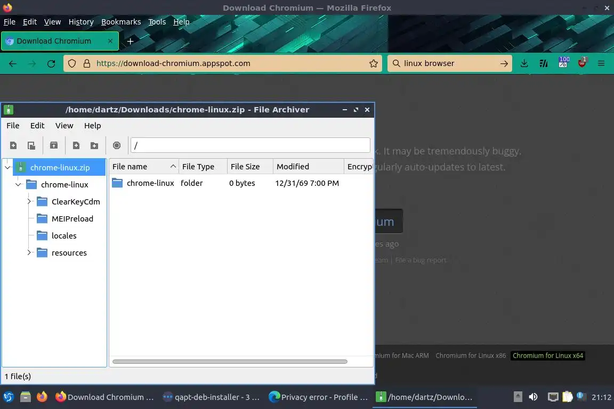Open Edit menu in File Archiver
This screenshot has height=409, width=614.
[37, 126]
